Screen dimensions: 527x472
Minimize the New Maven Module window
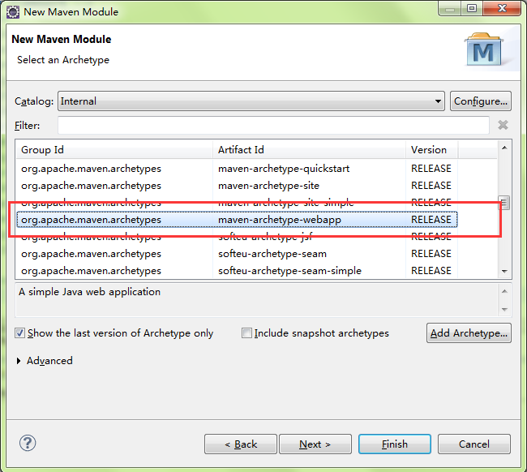450,9
